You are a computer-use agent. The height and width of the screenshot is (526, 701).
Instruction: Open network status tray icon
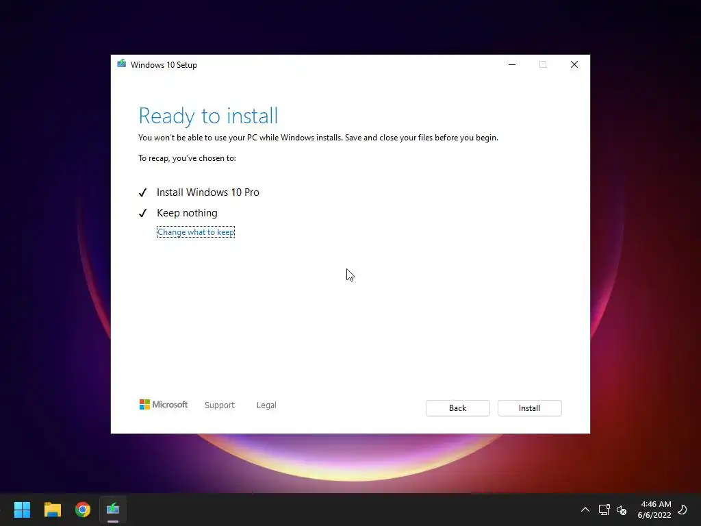click(x=604, y=510)
